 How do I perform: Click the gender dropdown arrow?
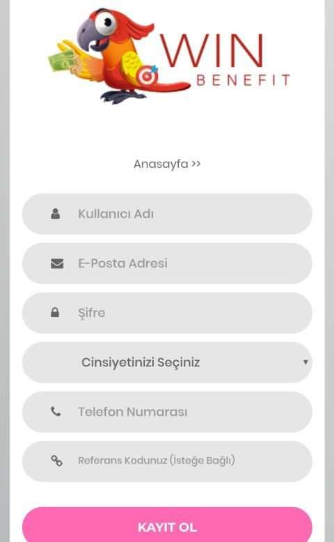(305, 362)
